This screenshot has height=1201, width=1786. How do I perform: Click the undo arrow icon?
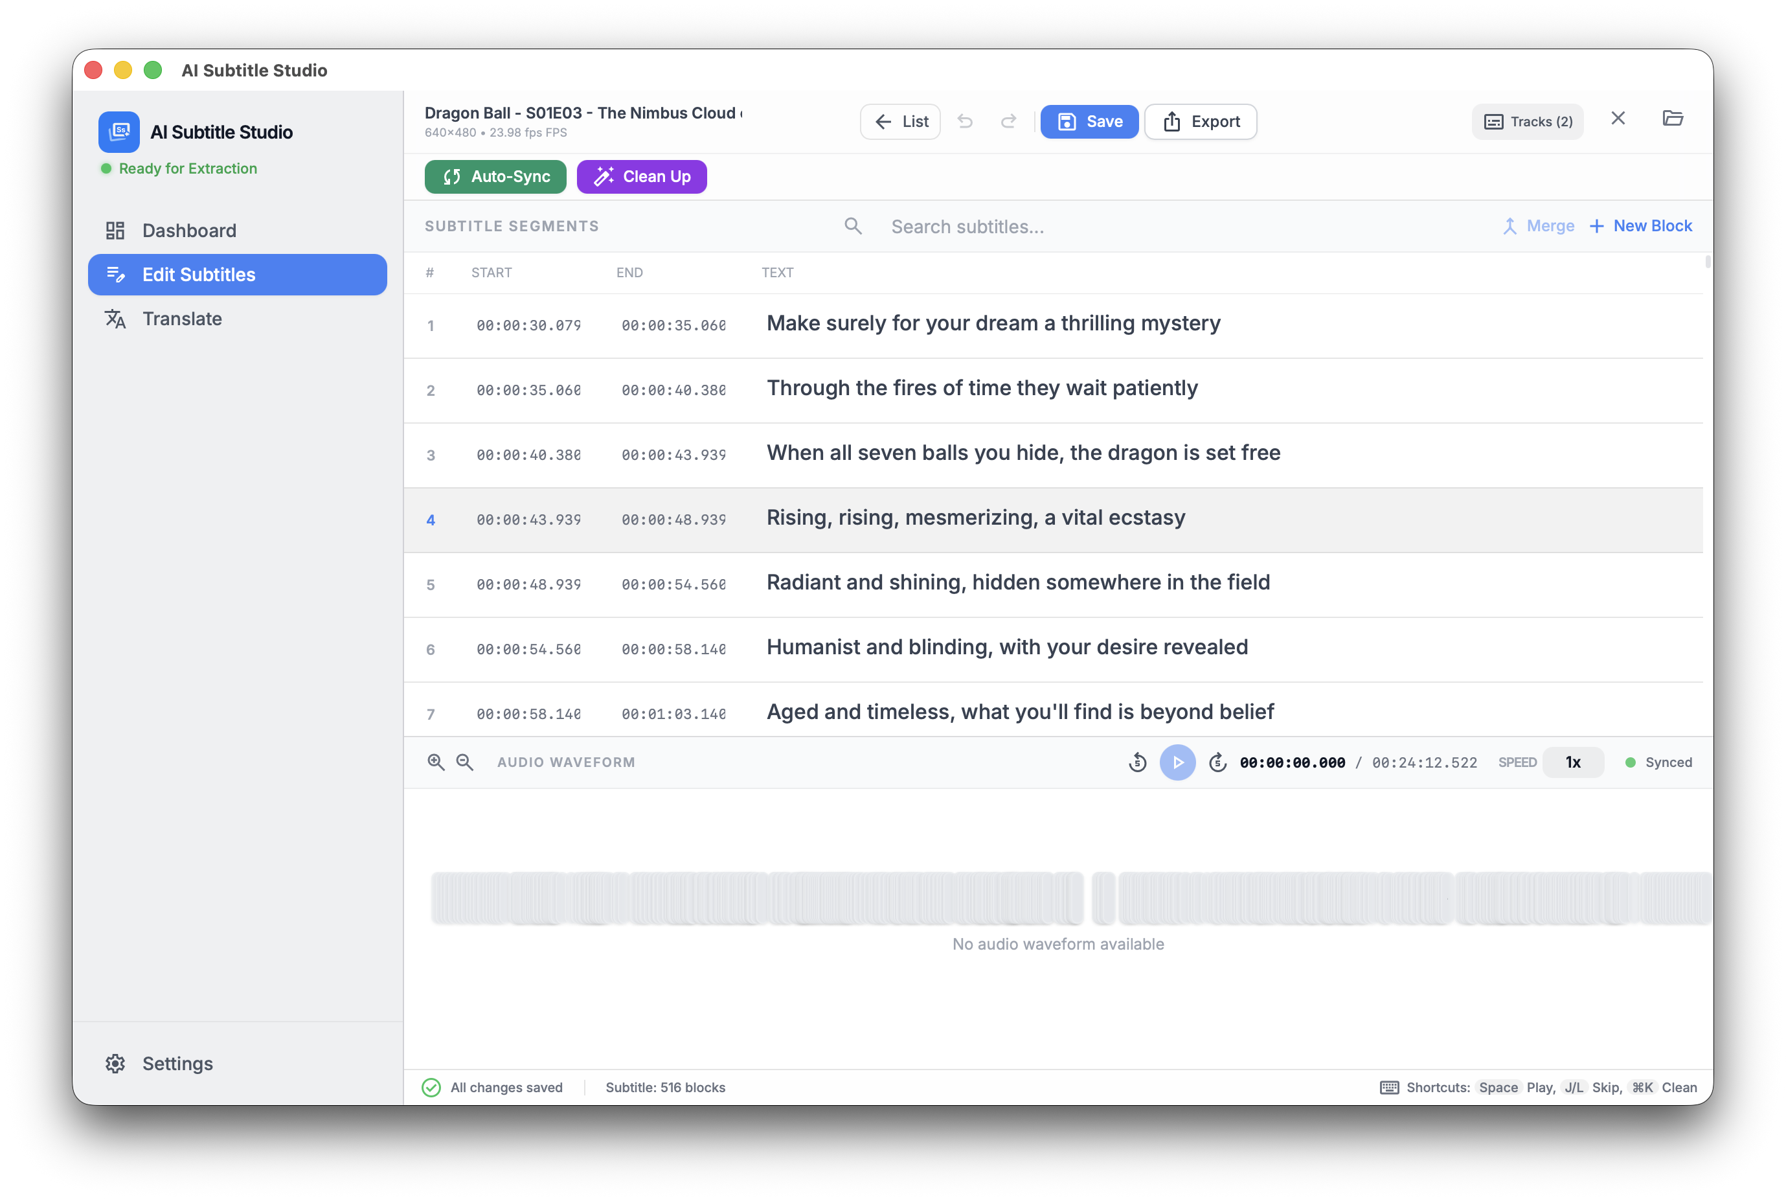[x=966, y=121]
